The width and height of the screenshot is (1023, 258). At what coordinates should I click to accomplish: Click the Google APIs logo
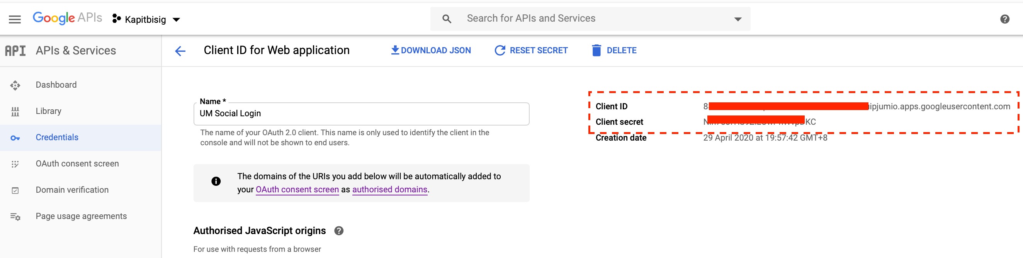67,18
